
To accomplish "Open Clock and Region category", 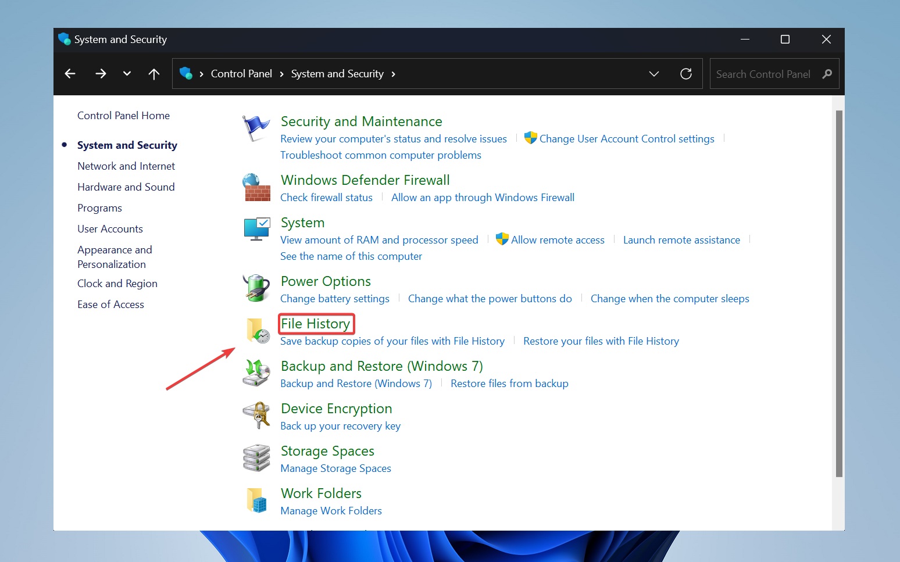I will click(117, 284).
